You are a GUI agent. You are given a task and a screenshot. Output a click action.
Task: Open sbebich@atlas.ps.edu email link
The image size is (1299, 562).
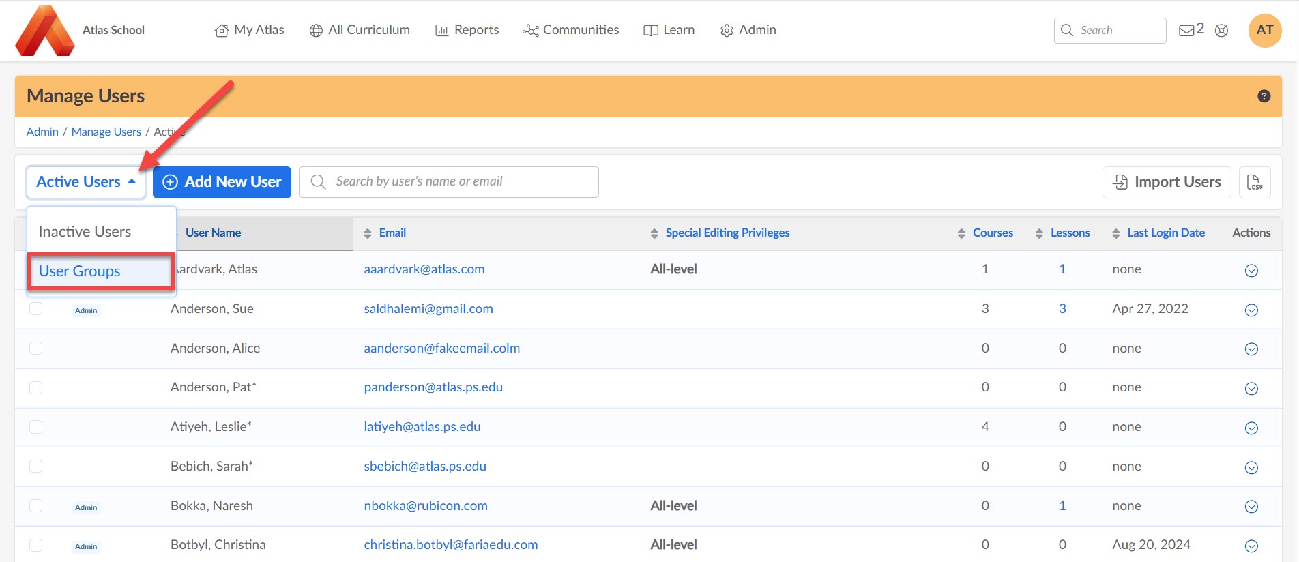coord(425,467)
